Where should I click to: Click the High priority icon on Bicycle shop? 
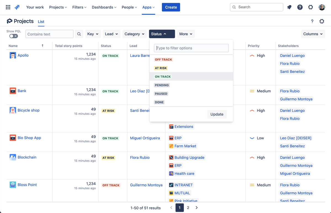(x=252, y=110)
